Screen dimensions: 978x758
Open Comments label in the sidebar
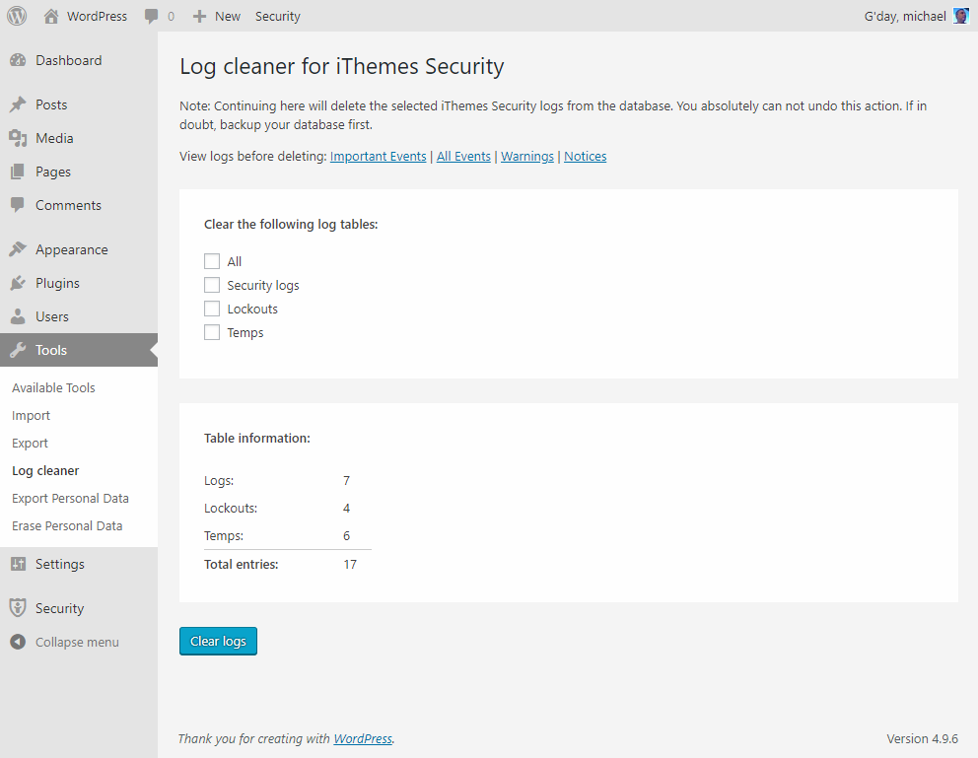point(68,205)
